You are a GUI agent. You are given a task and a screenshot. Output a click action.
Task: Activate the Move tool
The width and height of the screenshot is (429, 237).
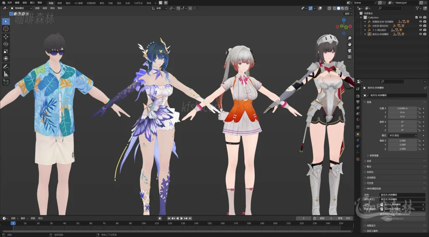(x=6, y=37)
